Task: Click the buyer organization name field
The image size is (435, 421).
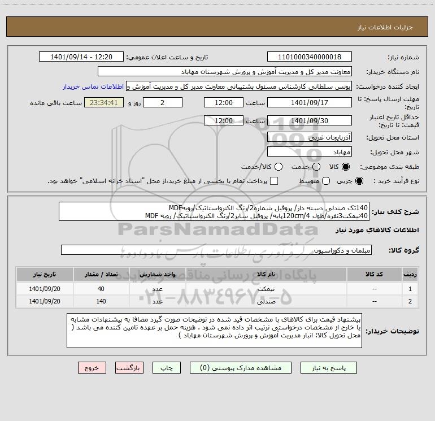Action: click(225, 72)
